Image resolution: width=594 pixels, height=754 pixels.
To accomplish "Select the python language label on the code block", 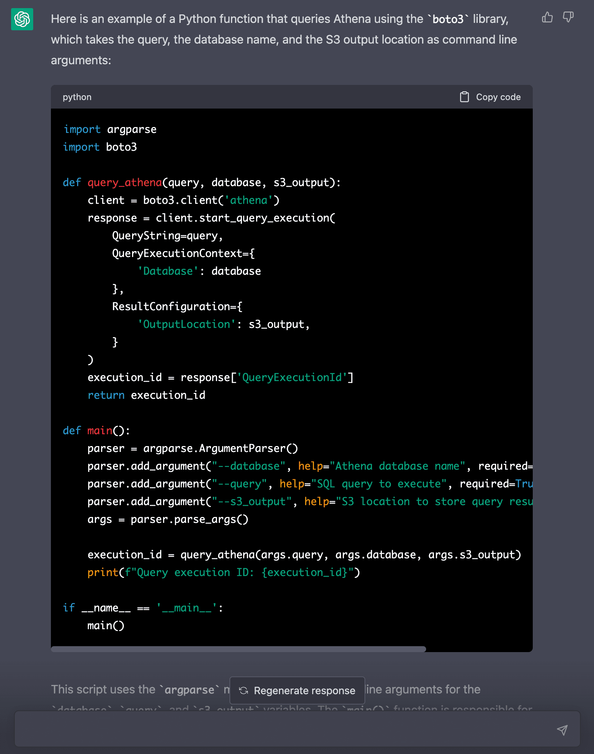I will coord(77,97).
